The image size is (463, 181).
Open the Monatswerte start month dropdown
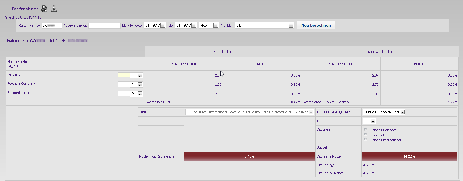pyautogui.click(x=163, y=26)
